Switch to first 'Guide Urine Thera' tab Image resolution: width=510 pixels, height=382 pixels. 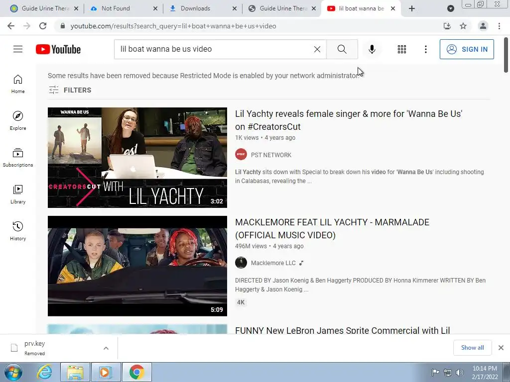pos(45,8)
